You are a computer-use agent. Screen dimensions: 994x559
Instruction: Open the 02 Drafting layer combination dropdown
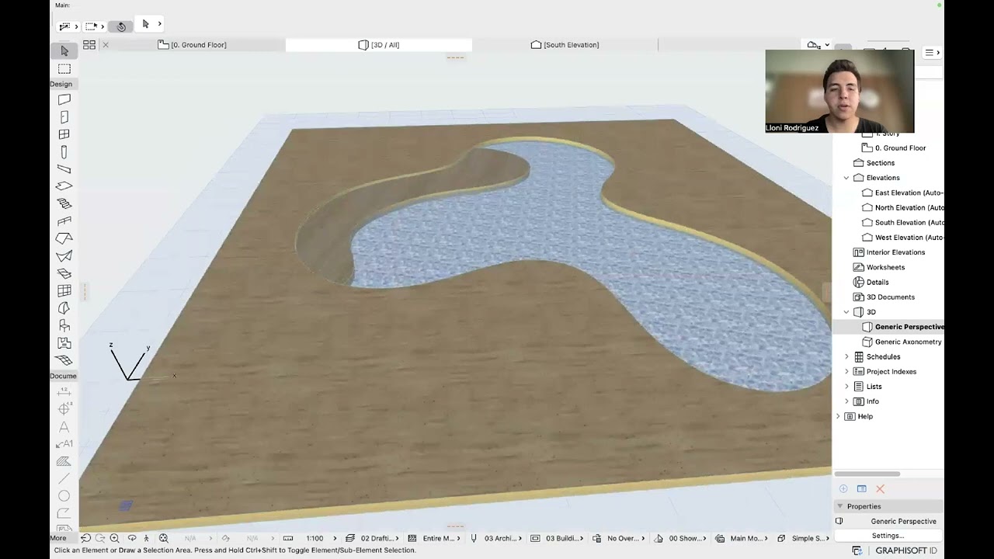377,538
